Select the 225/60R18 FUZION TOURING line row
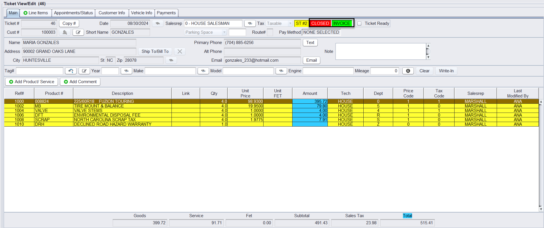 122,101
